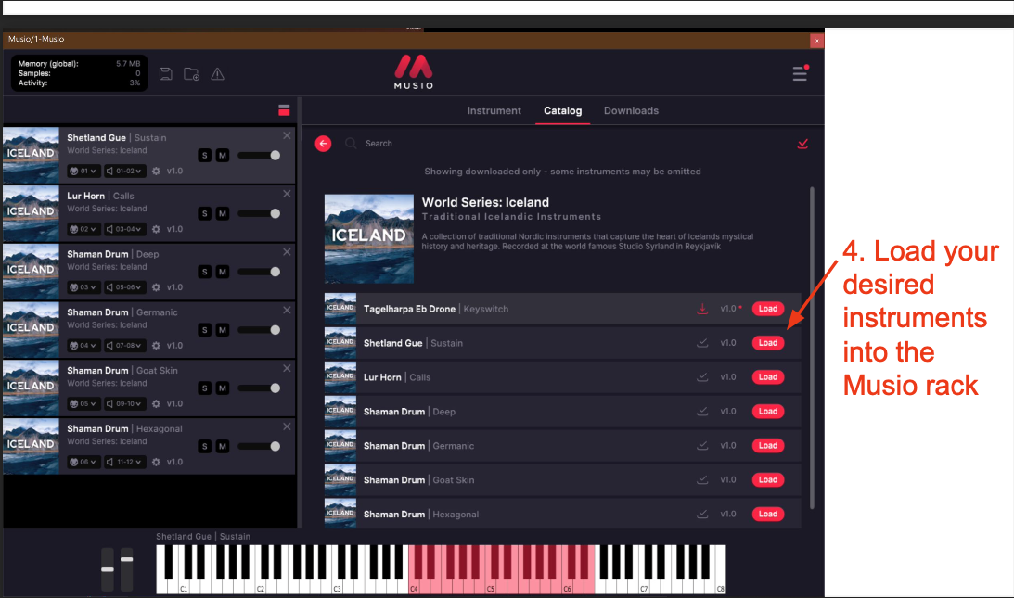
Task: Mute the Shaman Drum Germanic instrument
Action: [223, 330]
